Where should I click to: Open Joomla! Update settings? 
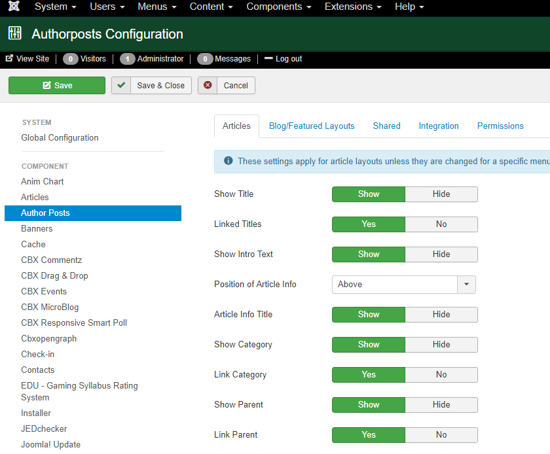point(50,445)
